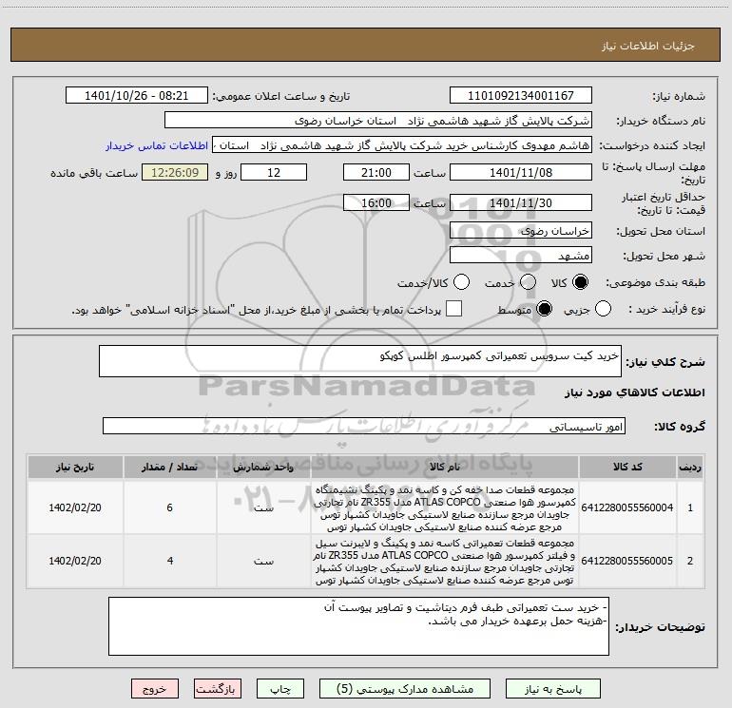Click the خروج (exit) button
Viewport: 732px width, 708px height.
(154, 688)
